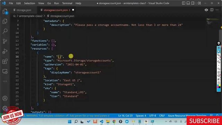This screenshot has height=125, width=222.
Task: Open the Accounts menu icon
Action: [x=5, y=98]
